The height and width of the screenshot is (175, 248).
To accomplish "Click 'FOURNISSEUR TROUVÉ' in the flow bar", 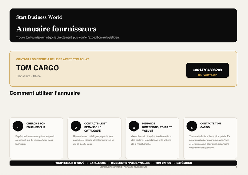I will click(x=69, y=163).
